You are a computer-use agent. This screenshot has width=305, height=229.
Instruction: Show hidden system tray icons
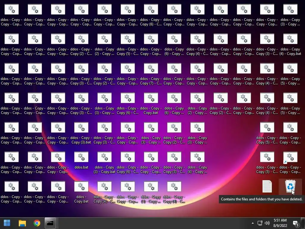(253, 223)
